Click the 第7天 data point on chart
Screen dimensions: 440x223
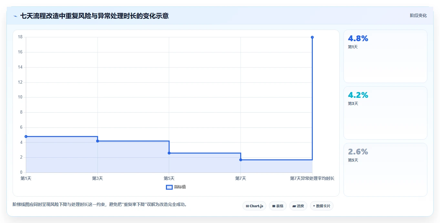point(240,160)
